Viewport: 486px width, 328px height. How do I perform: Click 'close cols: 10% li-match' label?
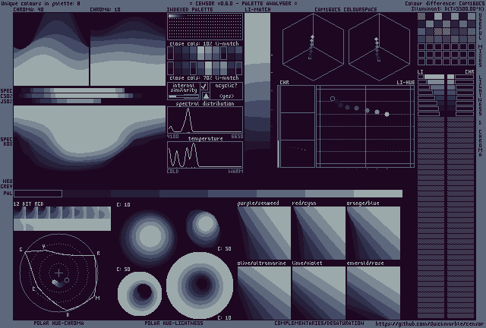(204, 43)
